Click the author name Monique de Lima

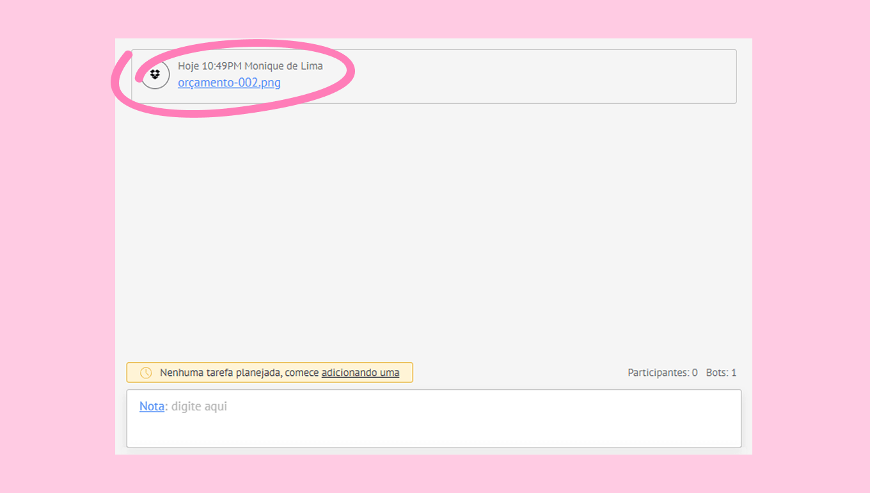coord(283,66)
